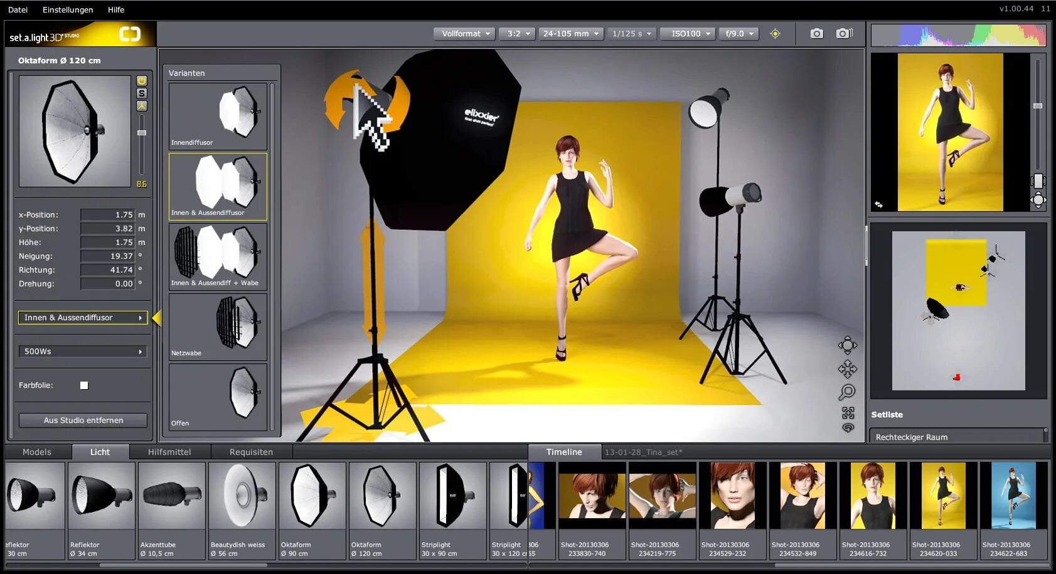Click the yellow sun exposure icon in toolbar
1056x574 pixels.
point(776,34)
